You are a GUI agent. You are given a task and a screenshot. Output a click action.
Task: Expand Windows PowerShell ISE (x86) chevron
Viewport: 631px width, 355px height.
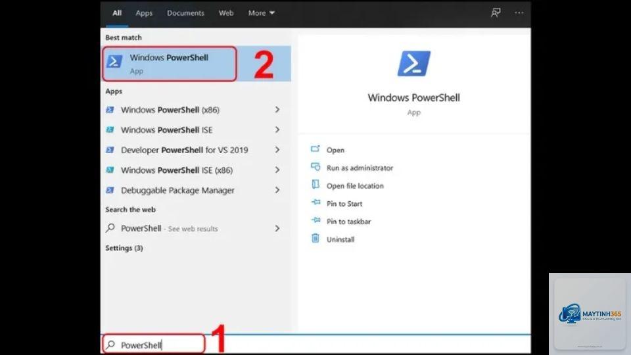(x=277, y=170)
